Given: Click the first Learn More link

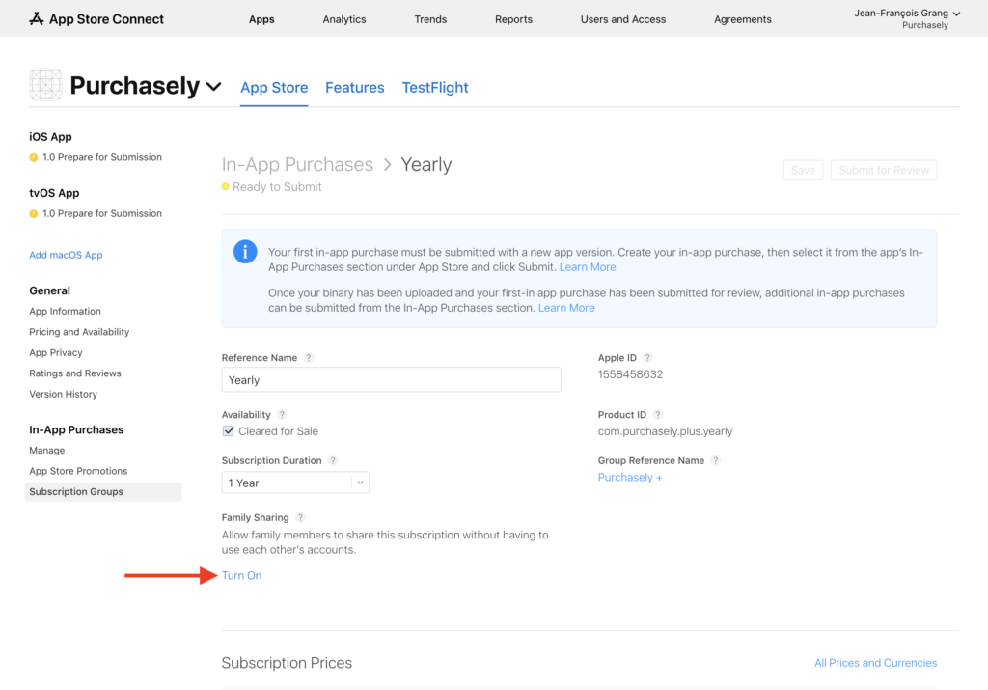Looking at the screenshot, I should click(588, 267).
